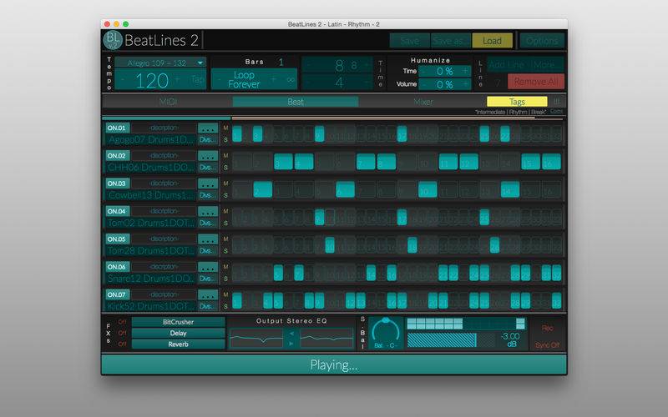
Task: Open the ... menu for Kick52 line
Action: [x=208, y=294]
